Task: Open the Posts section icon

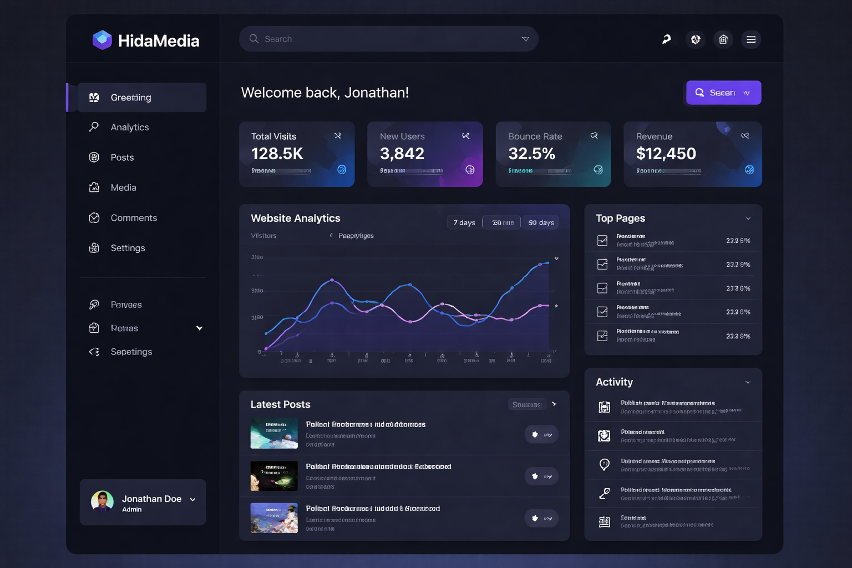Action: pyautogui.click(x=94, y=157)
